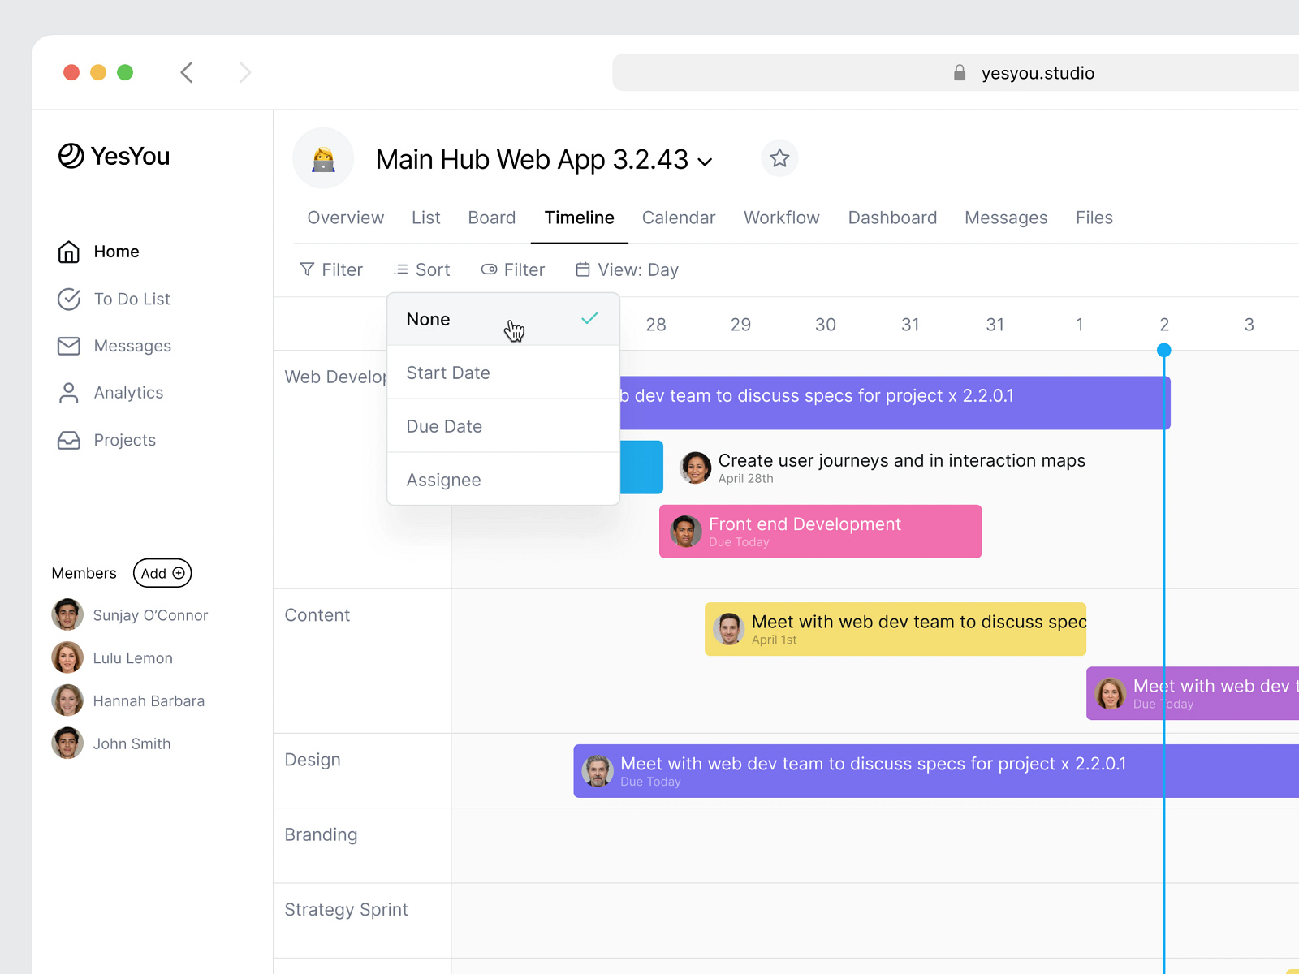1299x974 pixels.
Task: Click the Add member button
Action: click(162, 573)
